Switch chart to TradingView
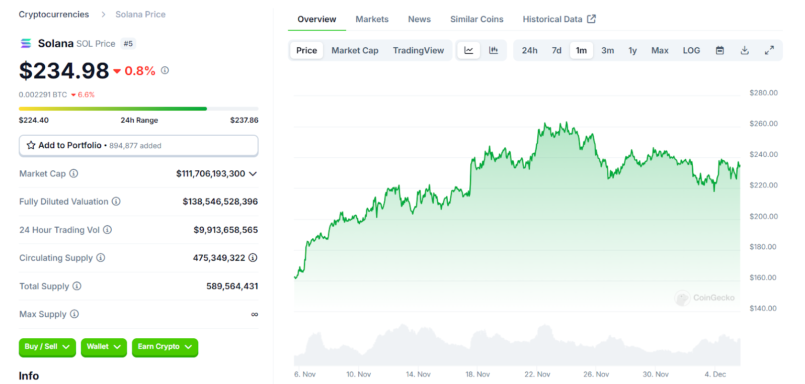 [419, 50]
